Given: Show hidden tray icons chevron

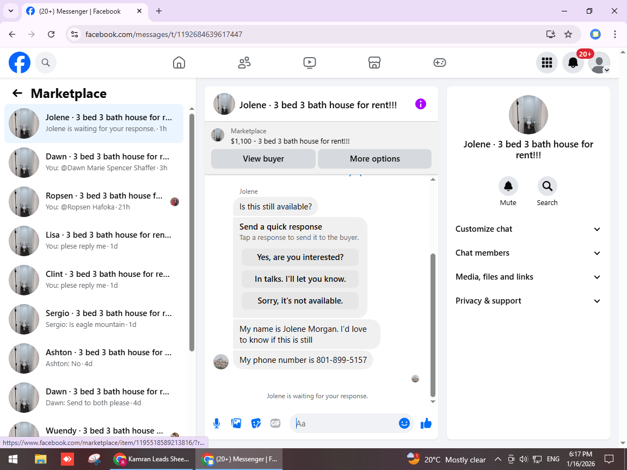Looking at the screenshot, I should click(x=497, y=459).
